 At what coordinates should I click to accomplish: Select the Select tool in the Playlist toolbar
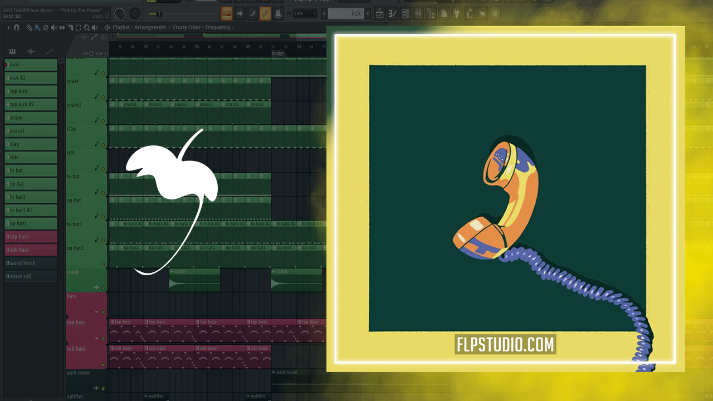click(x=79, y=27)
